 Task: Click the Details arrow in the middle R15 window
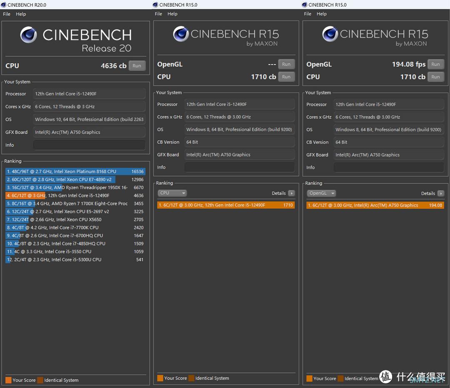click(x=291, y=193)
